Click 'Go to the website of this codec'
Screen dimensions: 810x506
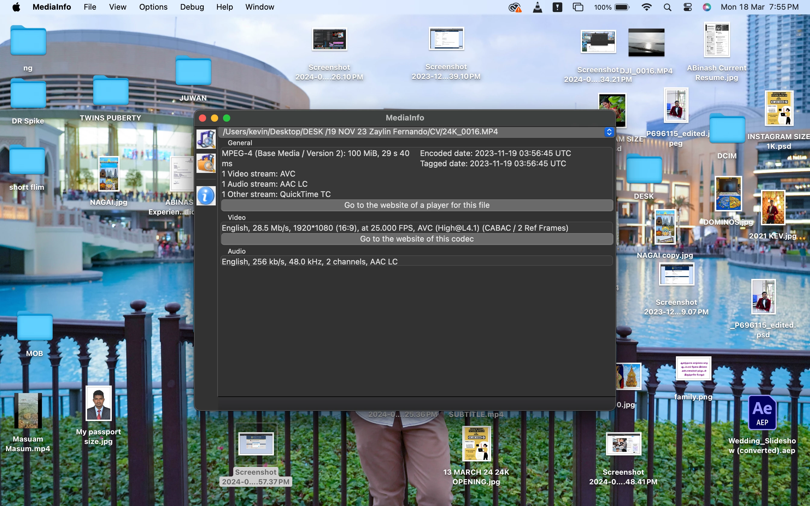(x=417, y=239)
